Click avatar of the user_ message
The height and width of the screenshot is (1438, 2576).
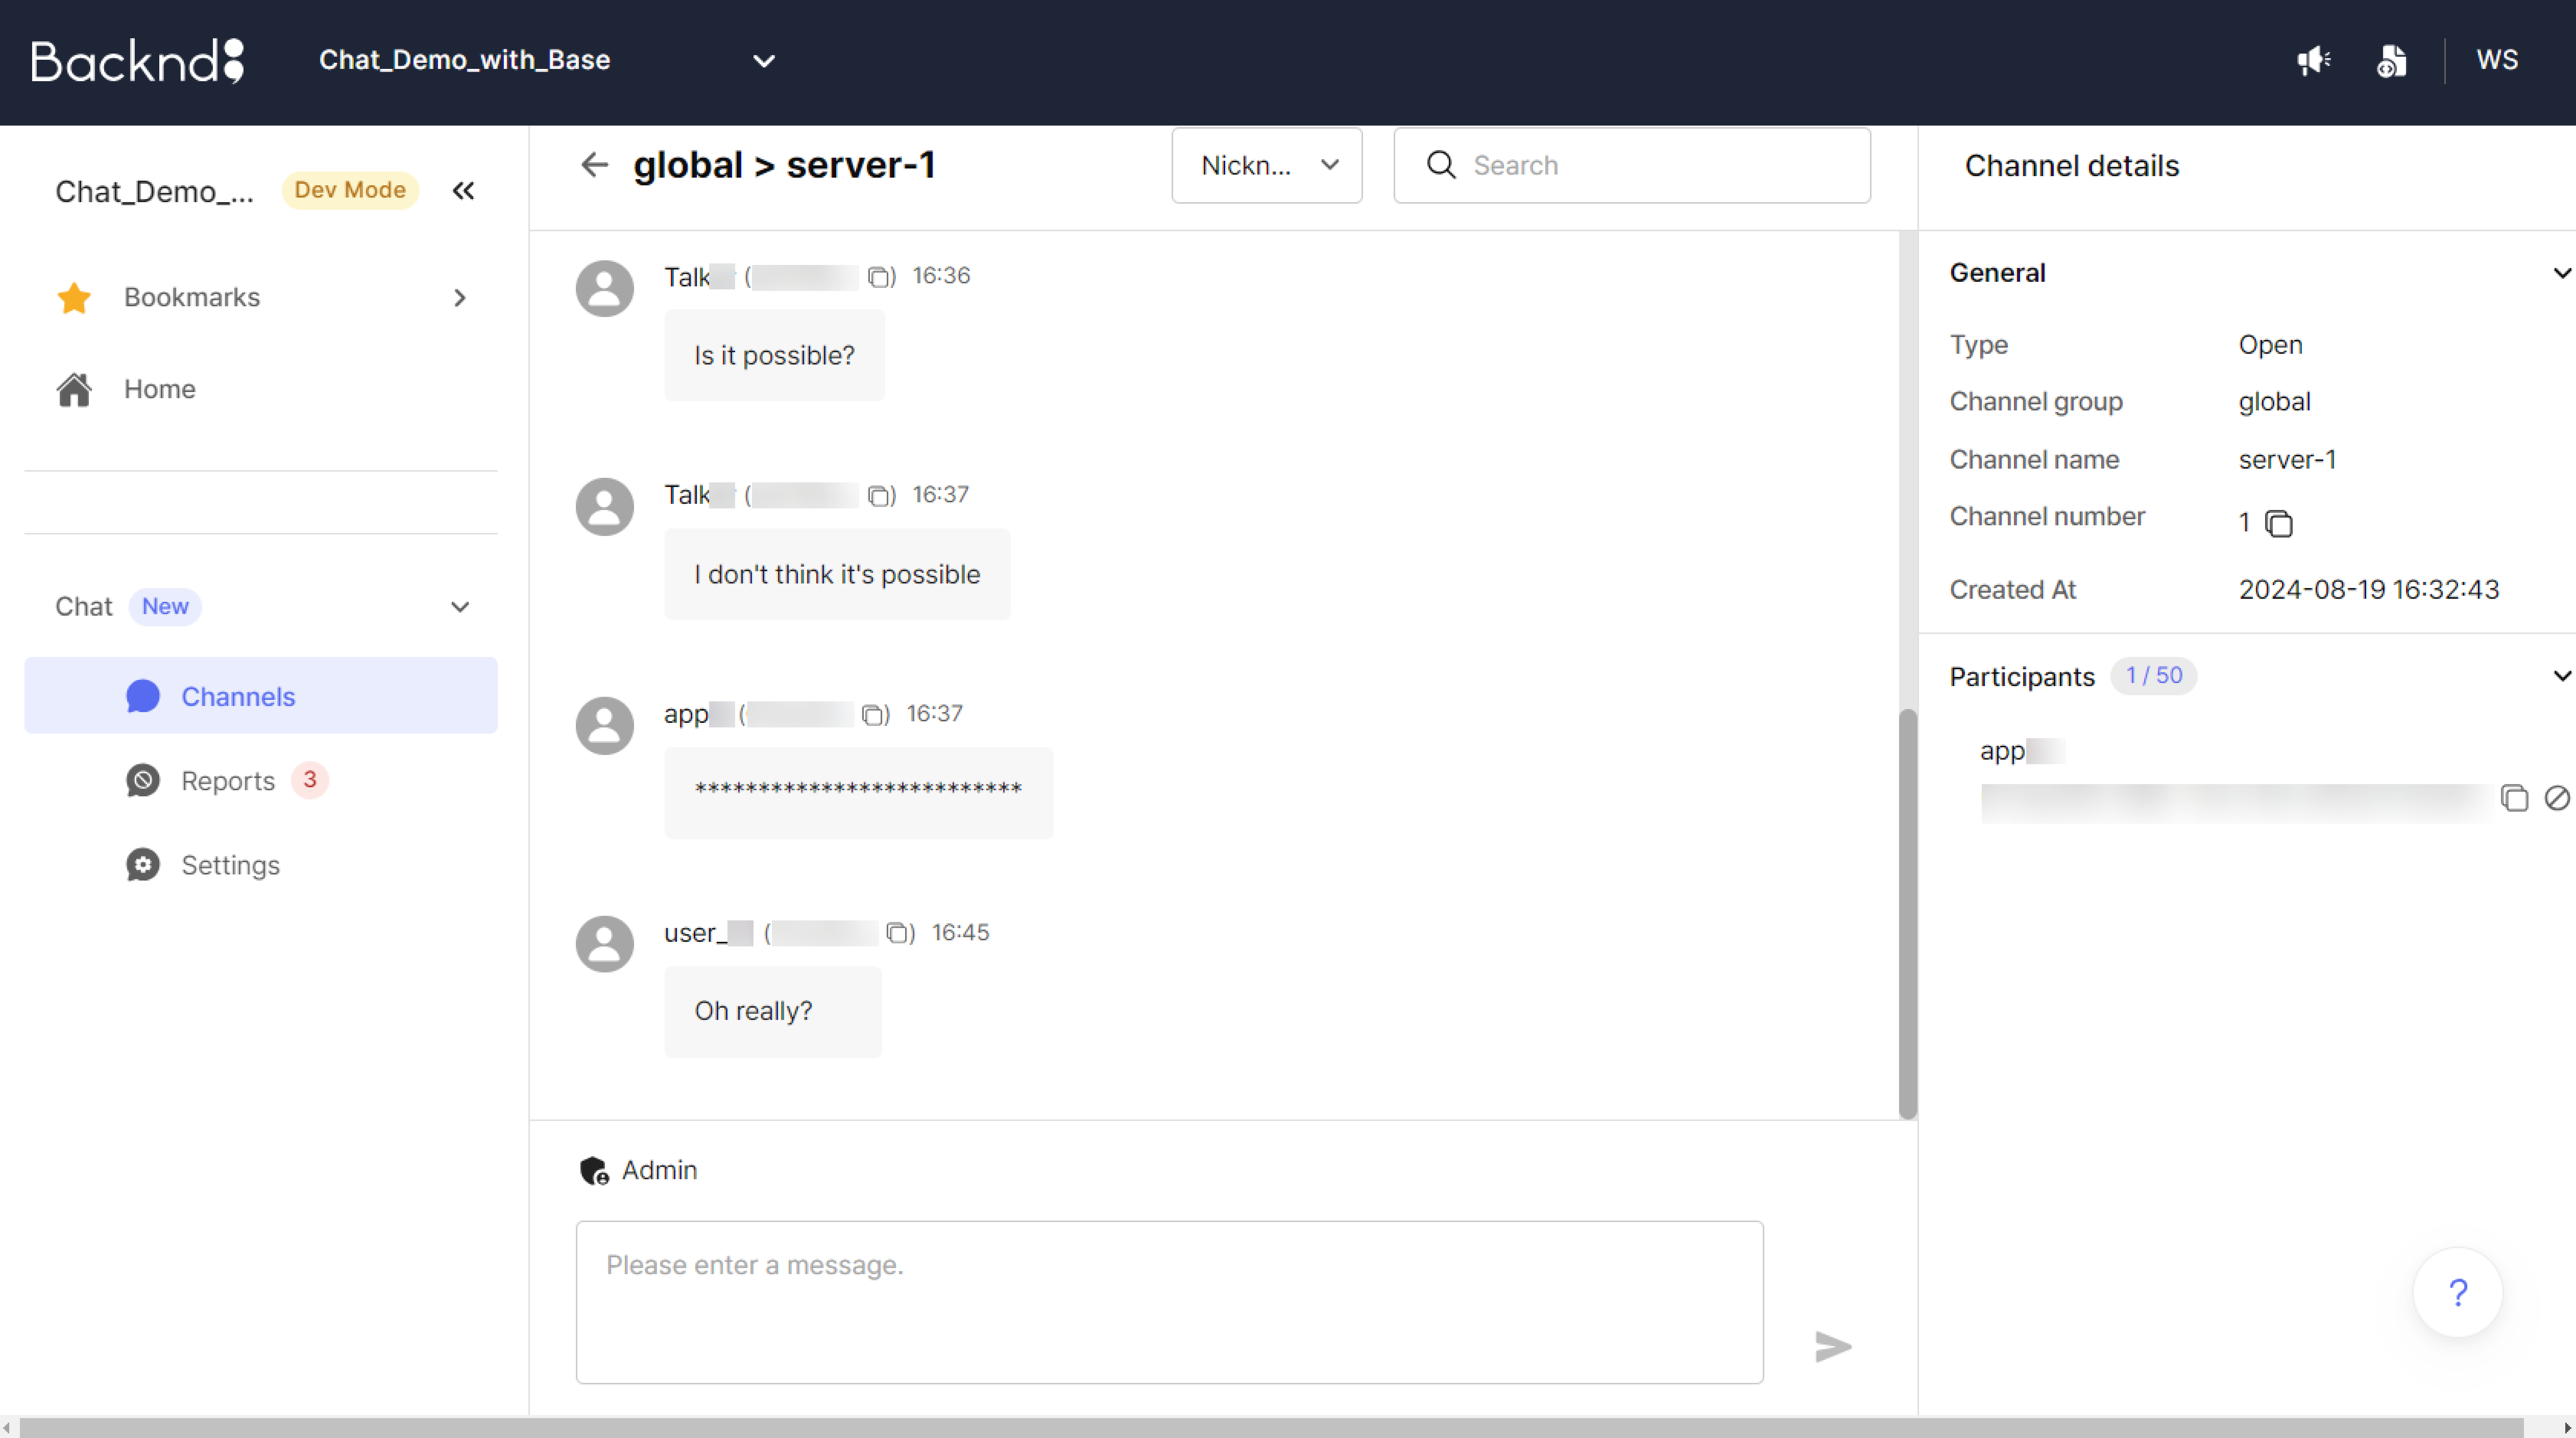605,944
